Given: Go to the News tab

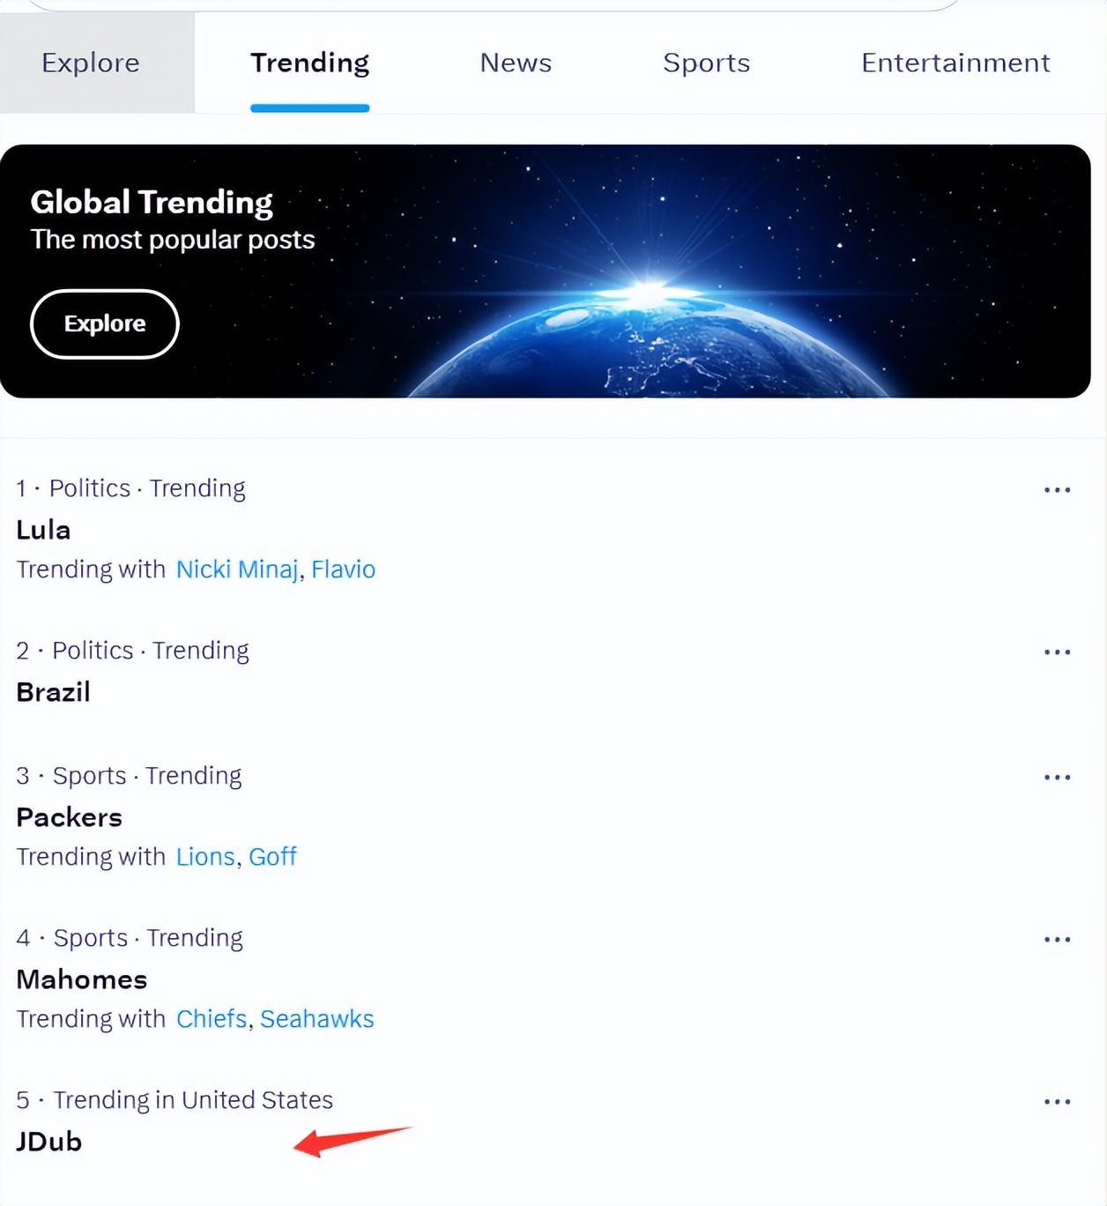Looking at the screenshot, I should [x=516, y=63].
